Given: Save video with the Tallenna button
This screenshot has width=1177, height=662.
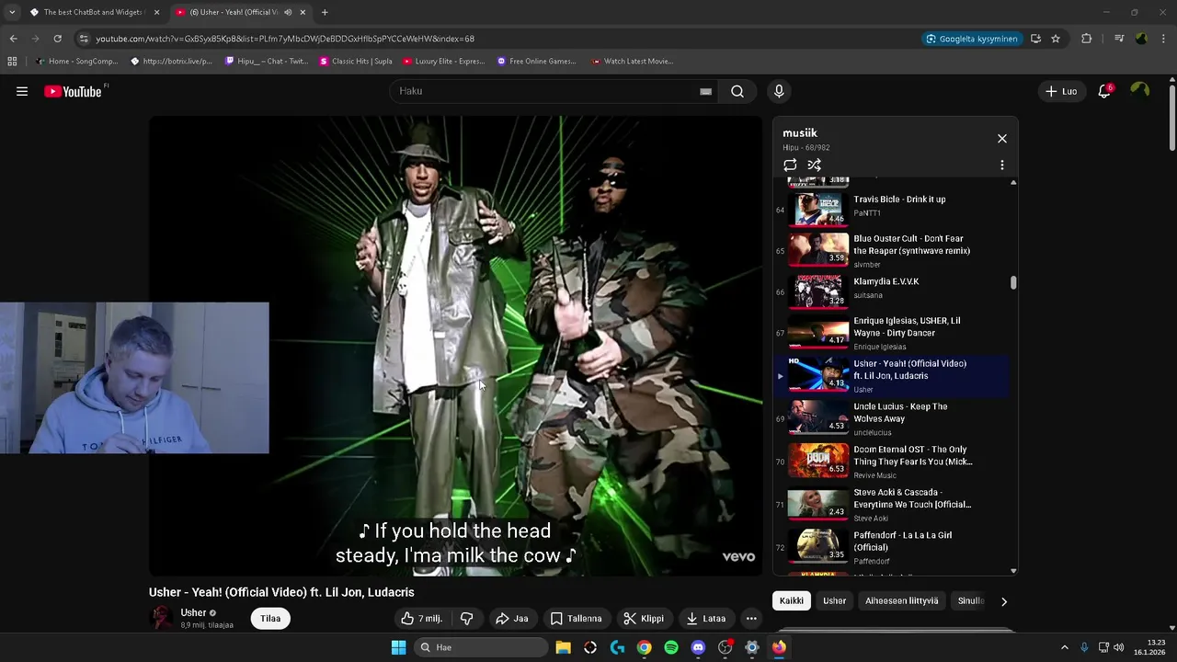Looking at the screenshot, I should 576,619.
